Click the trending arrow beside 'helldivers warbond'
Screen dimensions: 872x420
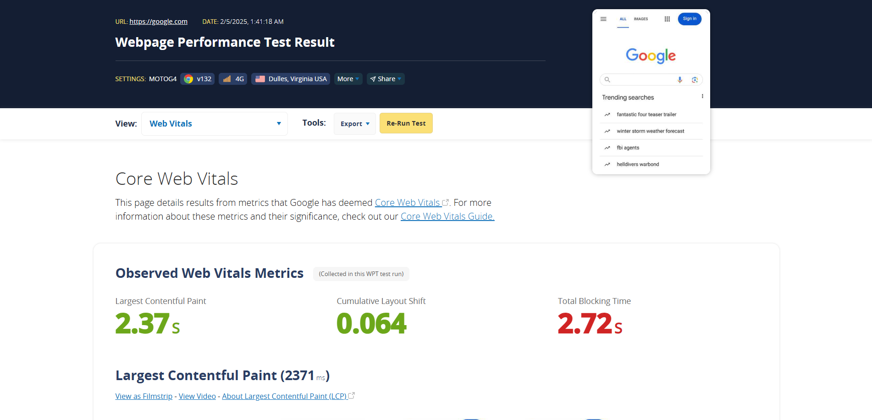point(607,164)
